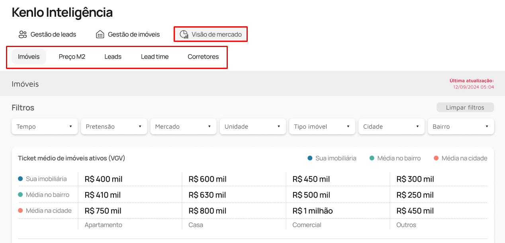This screenshot has height=243, width=505.
Task: Click the R$ 500 mil value
Action: pos(311,195)
